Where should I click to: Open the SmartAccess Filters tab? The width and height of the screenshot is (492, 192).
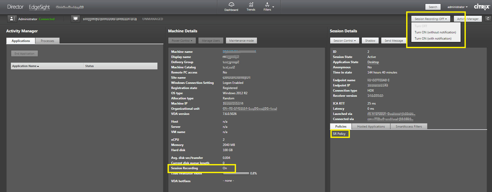[408, 127]
